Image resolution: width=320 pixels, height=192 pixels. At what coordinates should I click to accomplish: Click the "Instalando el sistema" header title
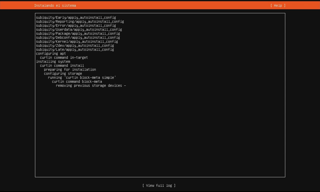[x=55, y=5]
